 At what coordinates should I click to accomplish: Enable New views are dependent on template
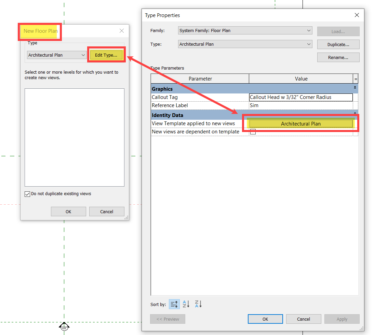pos(253,131)
